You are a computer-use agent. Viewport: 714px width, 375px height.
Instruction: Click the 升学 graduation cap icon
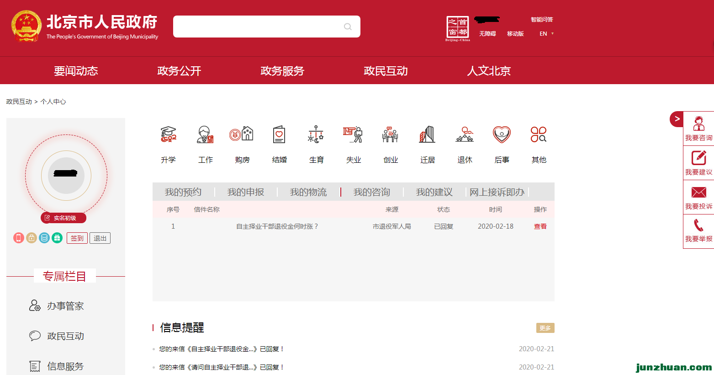pos(168,134)
